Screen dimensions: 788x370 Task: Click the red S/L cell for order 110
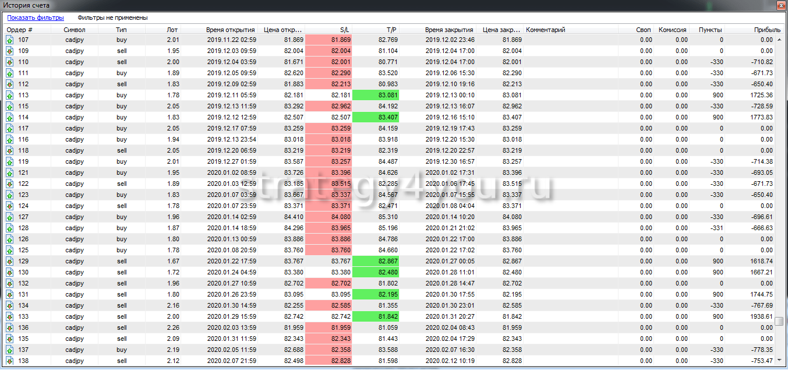click(x=328, y=62)
